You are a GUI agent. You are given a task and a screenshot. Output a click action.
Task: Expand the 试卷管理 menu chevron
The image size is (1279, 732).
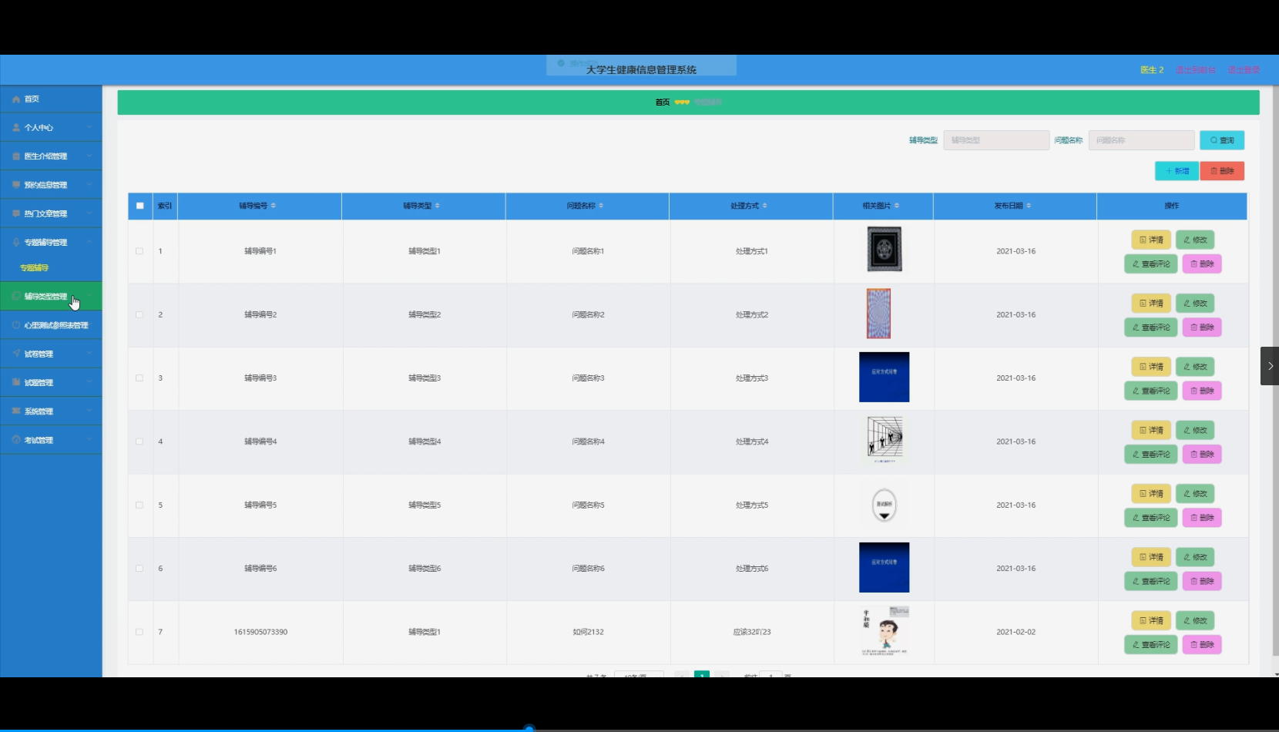[89, 354]
